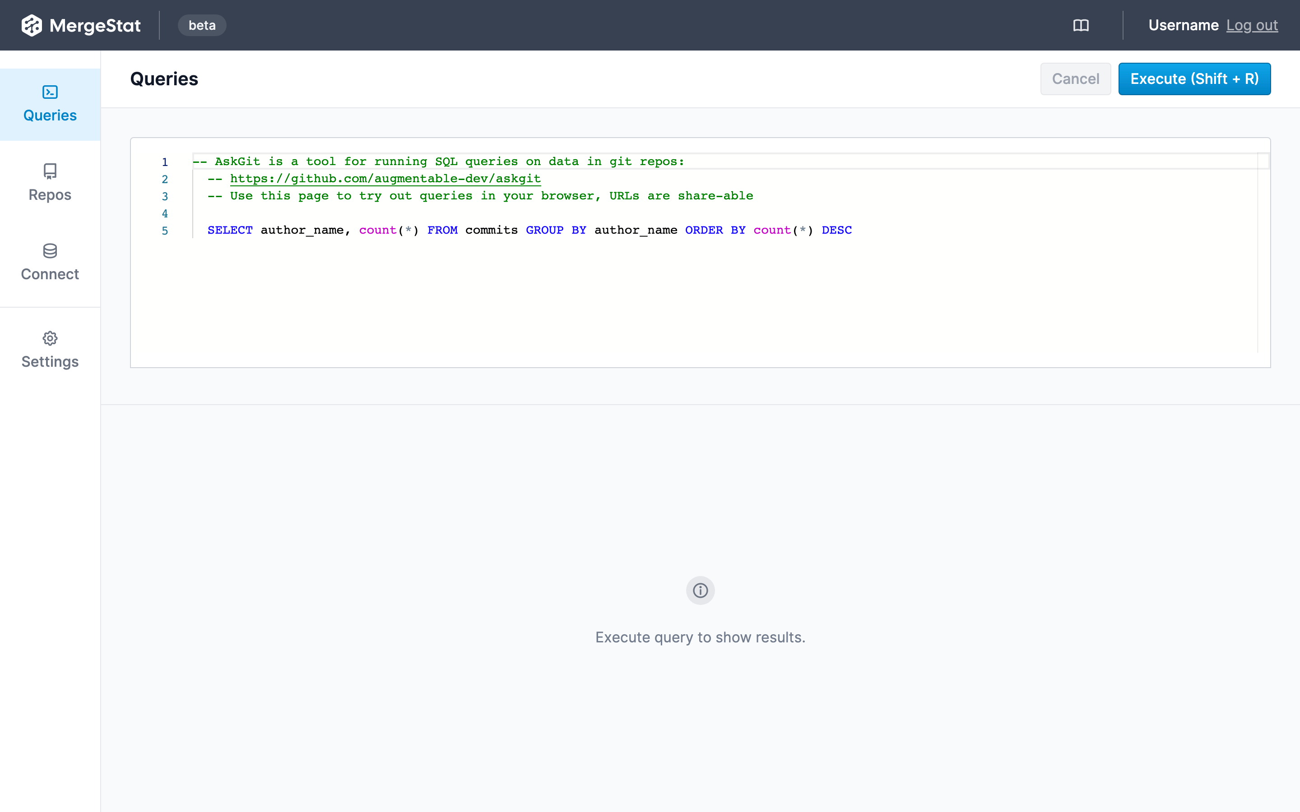The image size is (1300, 812).
Task: Click the MergeStat logo icon
Action: pyautogui.click(x=31, y=25)
